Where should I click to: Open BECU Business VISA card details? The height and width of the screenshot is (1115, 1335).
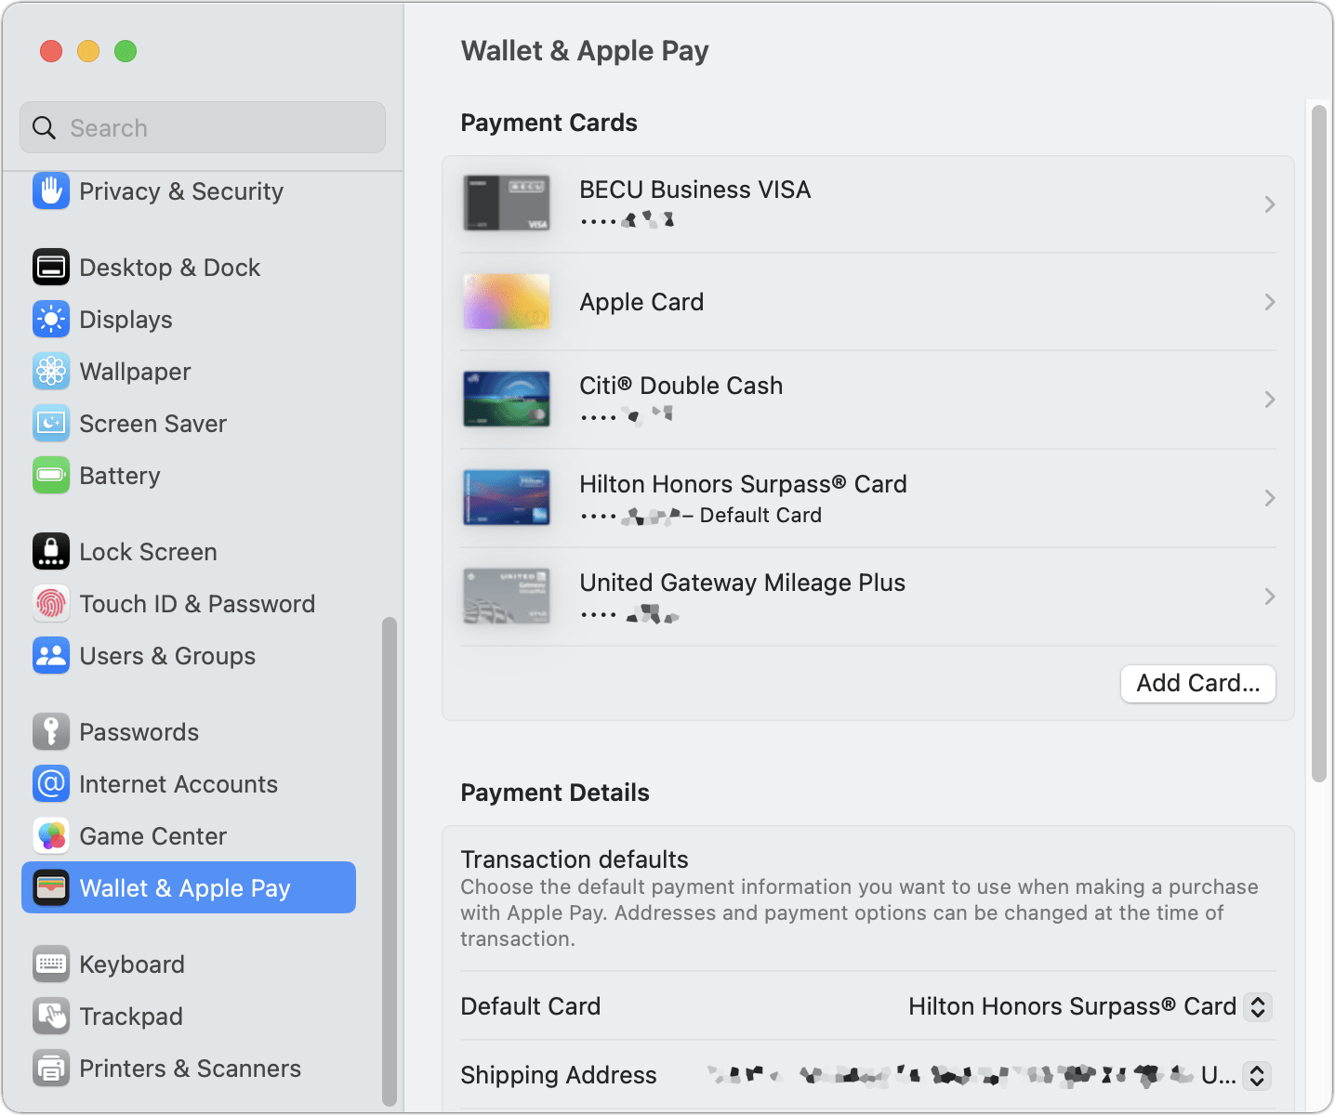click(868, 203)
